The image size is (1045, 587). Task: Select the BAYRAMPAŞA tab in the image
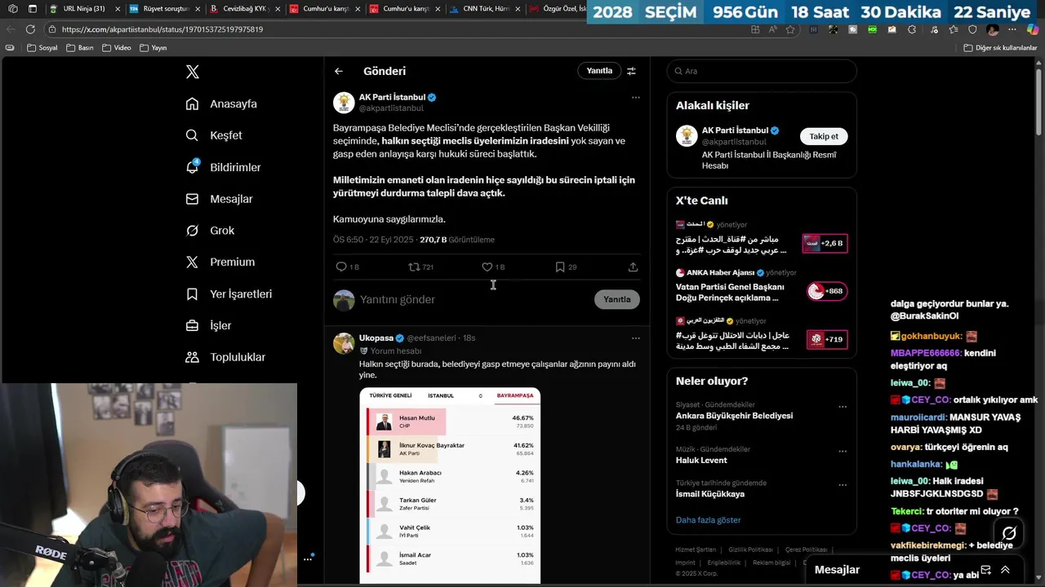514,395
